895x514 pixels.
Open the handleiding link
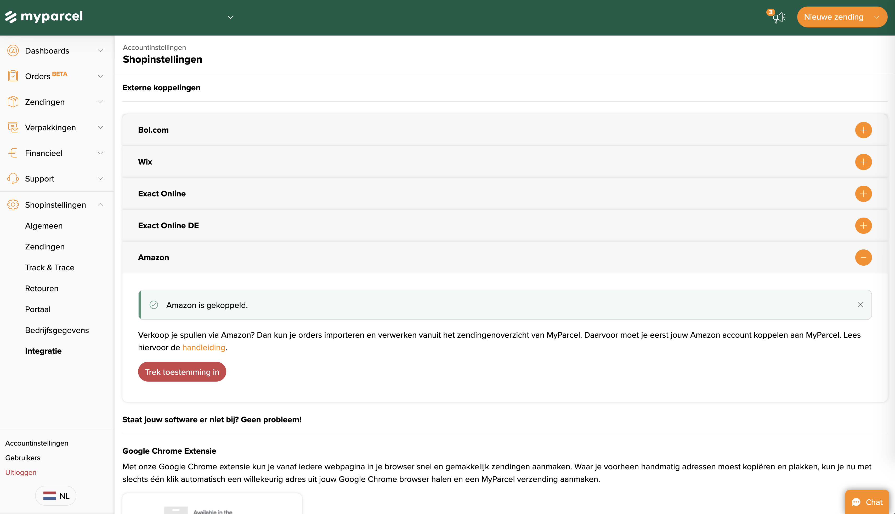(203, 347)
